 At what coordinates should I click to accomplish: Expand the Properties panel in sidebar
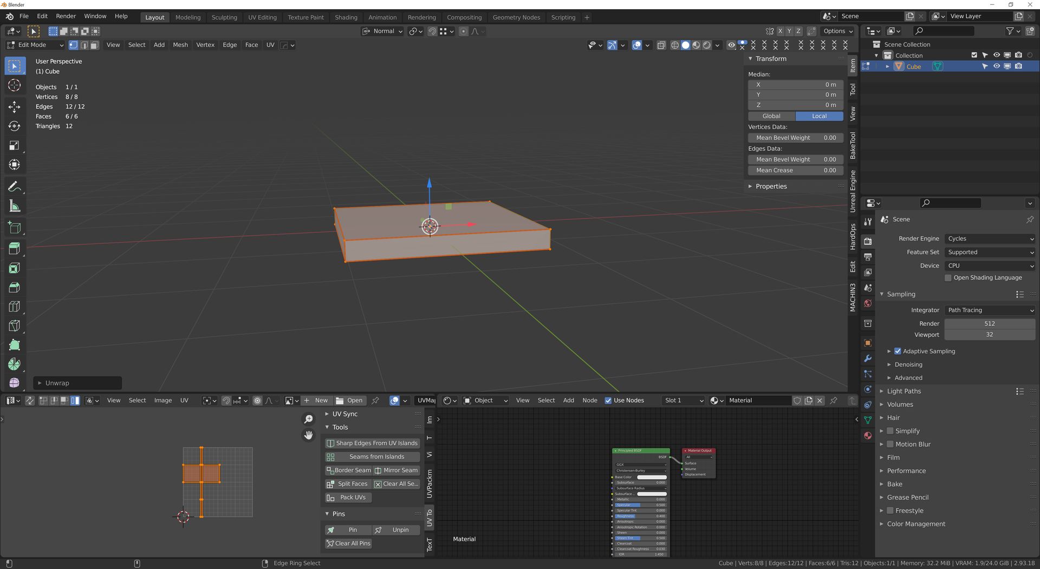tap(771, 186)
